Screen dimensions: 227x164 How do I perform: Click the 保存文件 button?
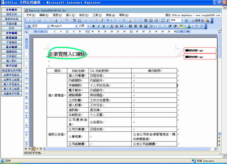11,15
